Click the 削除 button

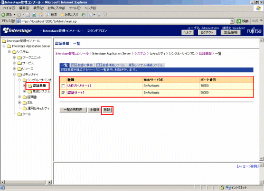(107, 110)
